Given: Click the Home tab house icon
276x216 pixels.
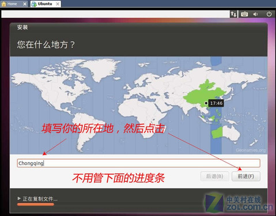Looking at the screenshot, I should tap(3, 4).
